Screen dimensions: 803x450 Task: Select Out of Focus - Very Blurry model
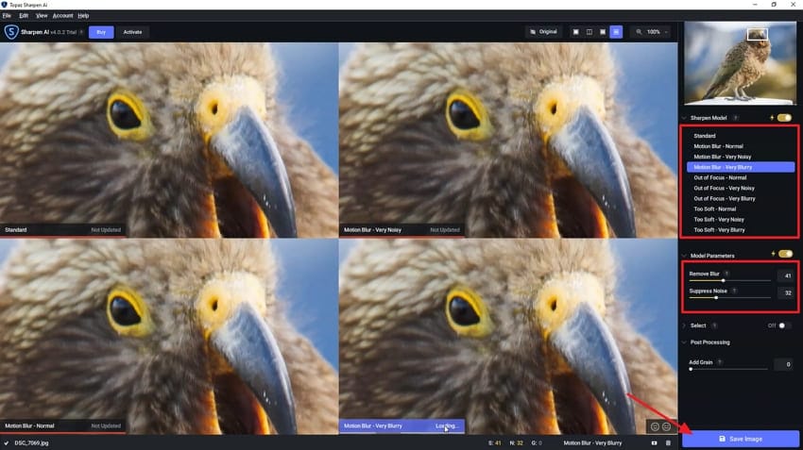(x=741, y=198)
